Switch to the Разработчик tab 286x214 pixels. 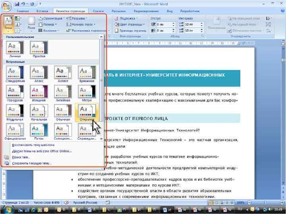click(x=190, y=11)
